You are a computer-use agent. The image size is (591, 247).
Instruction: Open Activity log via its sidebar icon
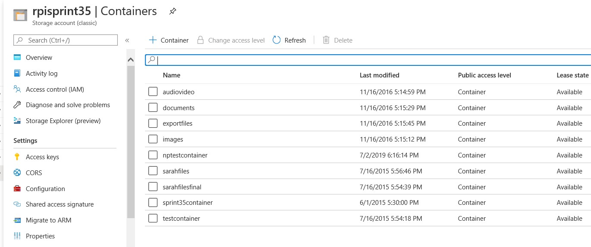(17, 74)
